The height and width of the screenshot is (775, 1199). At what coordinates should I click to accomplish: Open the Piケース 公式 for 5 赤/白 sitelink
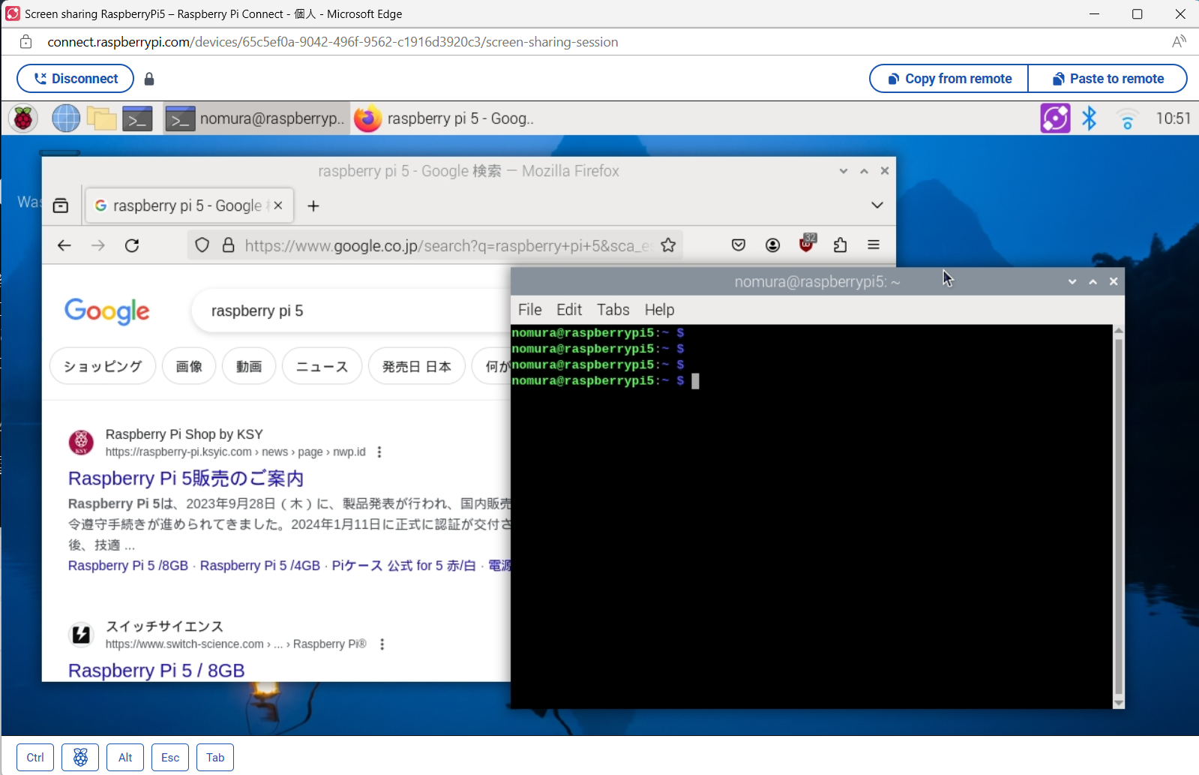pyautogui.click(x=404, y=566)
